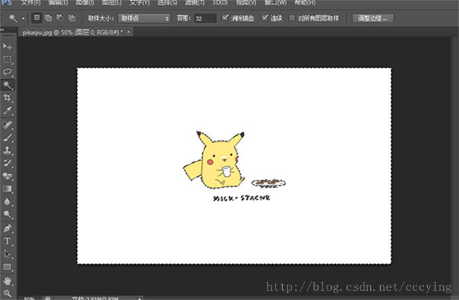Open the 视图(V) menu
Image resolution: width=459 pixels, height=300 pixels.
pyautogui.click(x=246, y=3)
